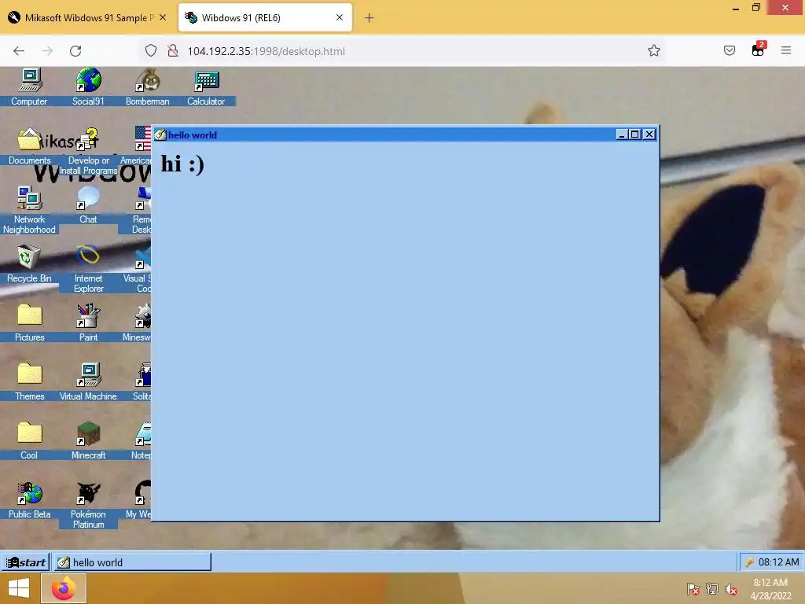Select hello world taskbar button
The height and width of the screenshot is (604, 805).
pyautogui.click(x=132, y=562)
